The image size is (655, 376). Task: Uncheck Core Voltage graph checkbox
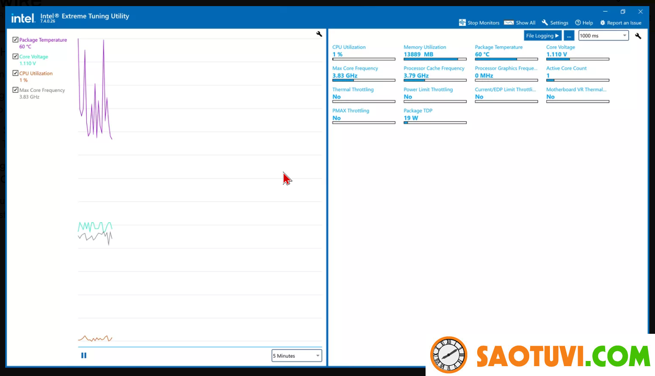point(15,57)
